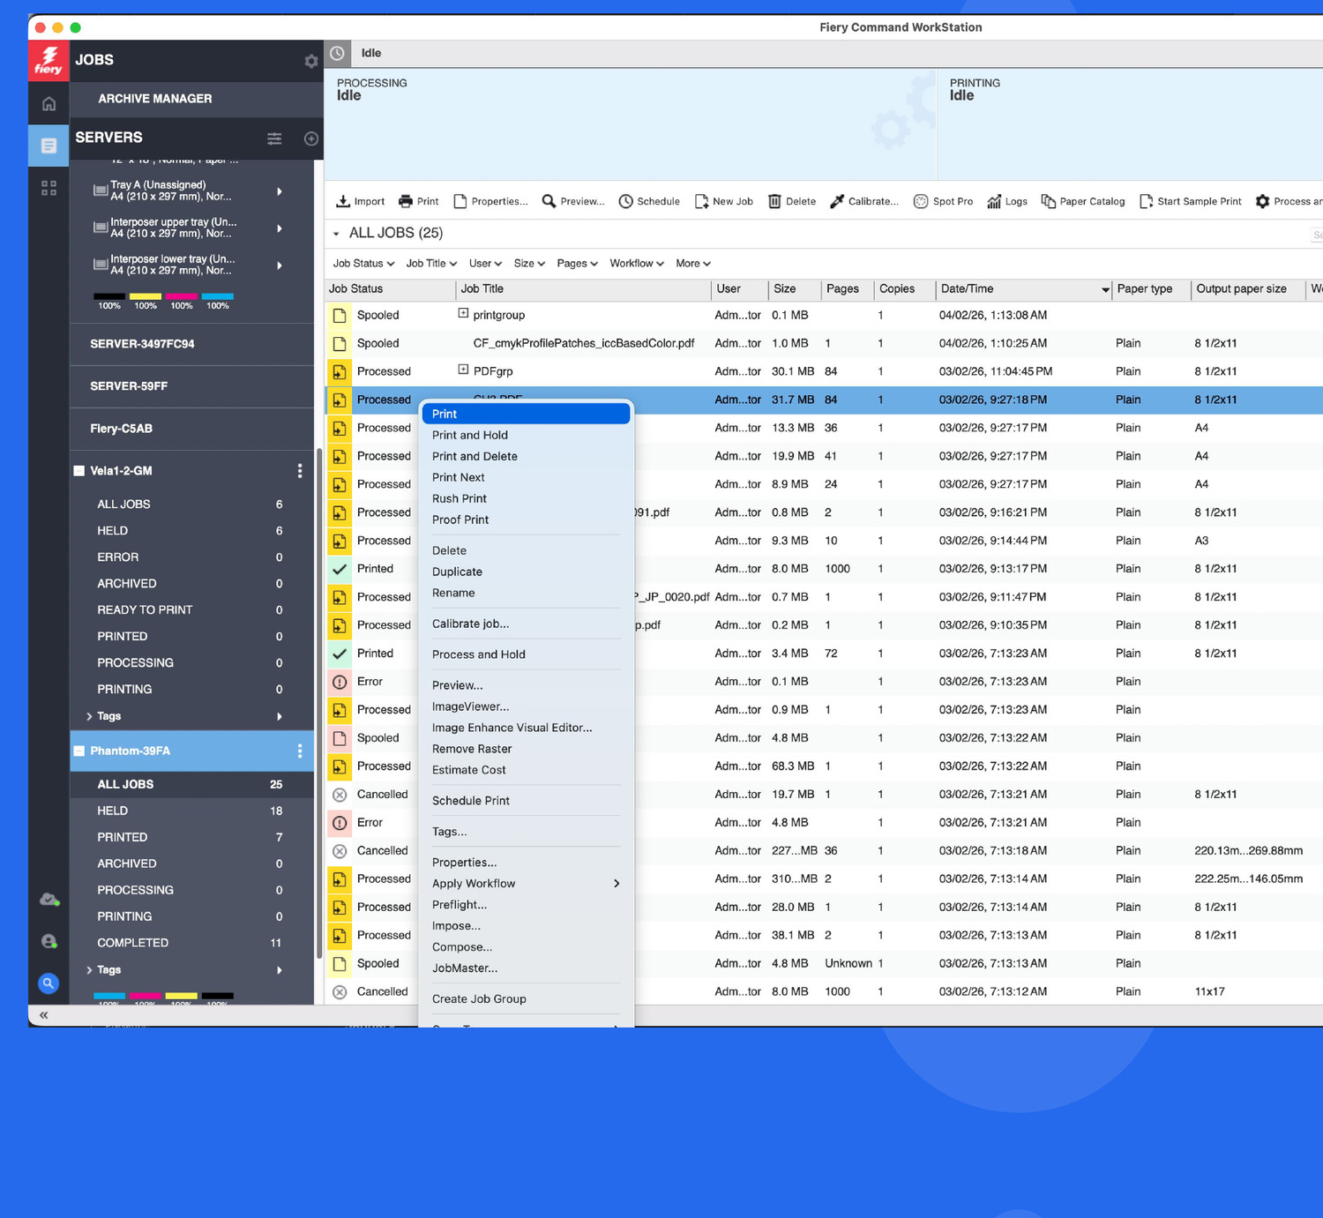Click the Print toolbar button
Viewport: 1323px width, 1218px height.
coord(418,201)
